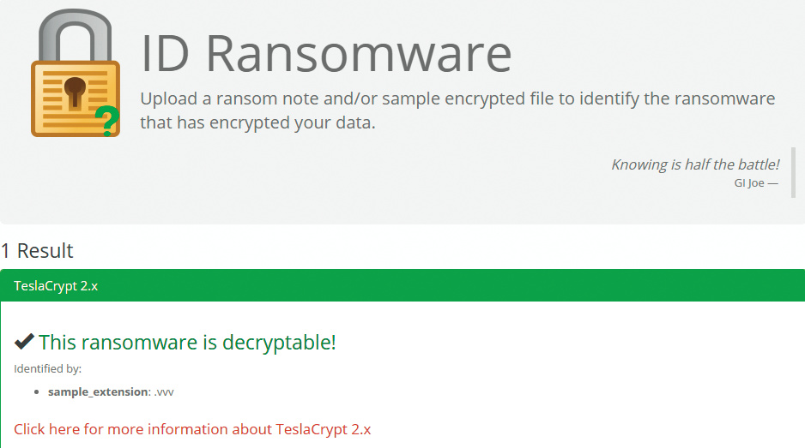Click the "This ransomware is decryptable!" heading

click(x=187, y=343)
